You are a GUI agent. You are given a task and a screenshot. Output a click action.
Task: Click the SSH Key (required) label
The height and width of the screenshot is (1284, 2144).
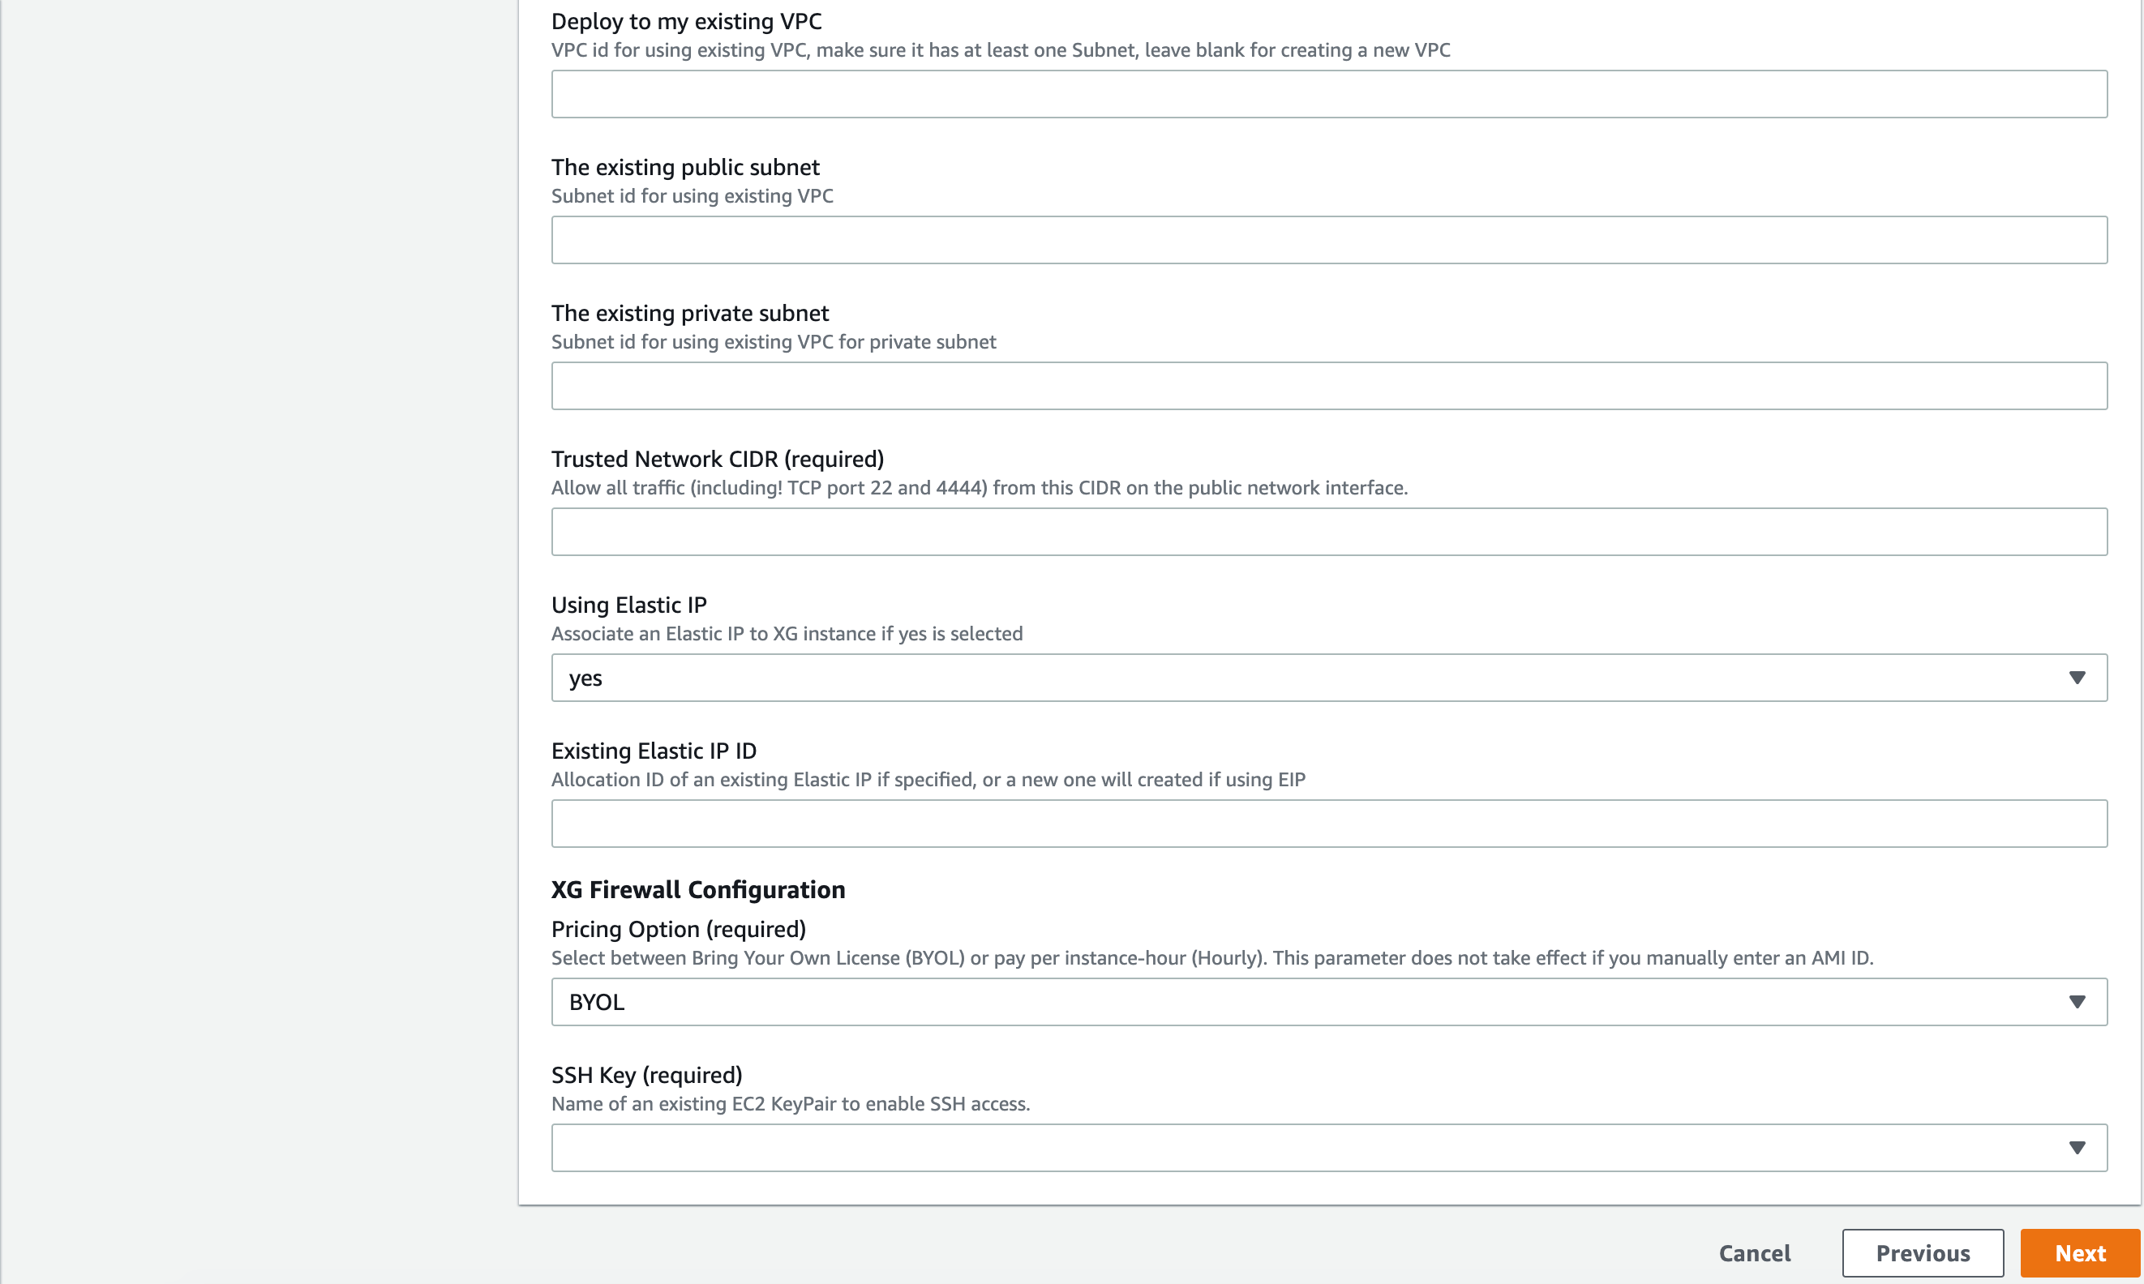[646, 1075]
